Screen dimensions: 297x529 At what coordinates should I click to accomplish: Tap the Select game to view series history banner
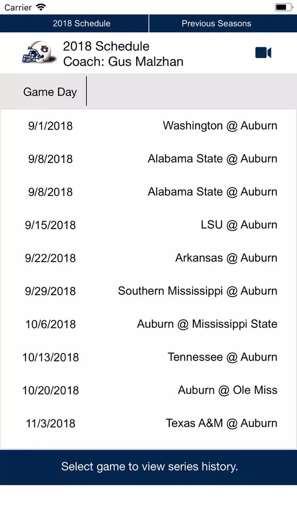149,467
